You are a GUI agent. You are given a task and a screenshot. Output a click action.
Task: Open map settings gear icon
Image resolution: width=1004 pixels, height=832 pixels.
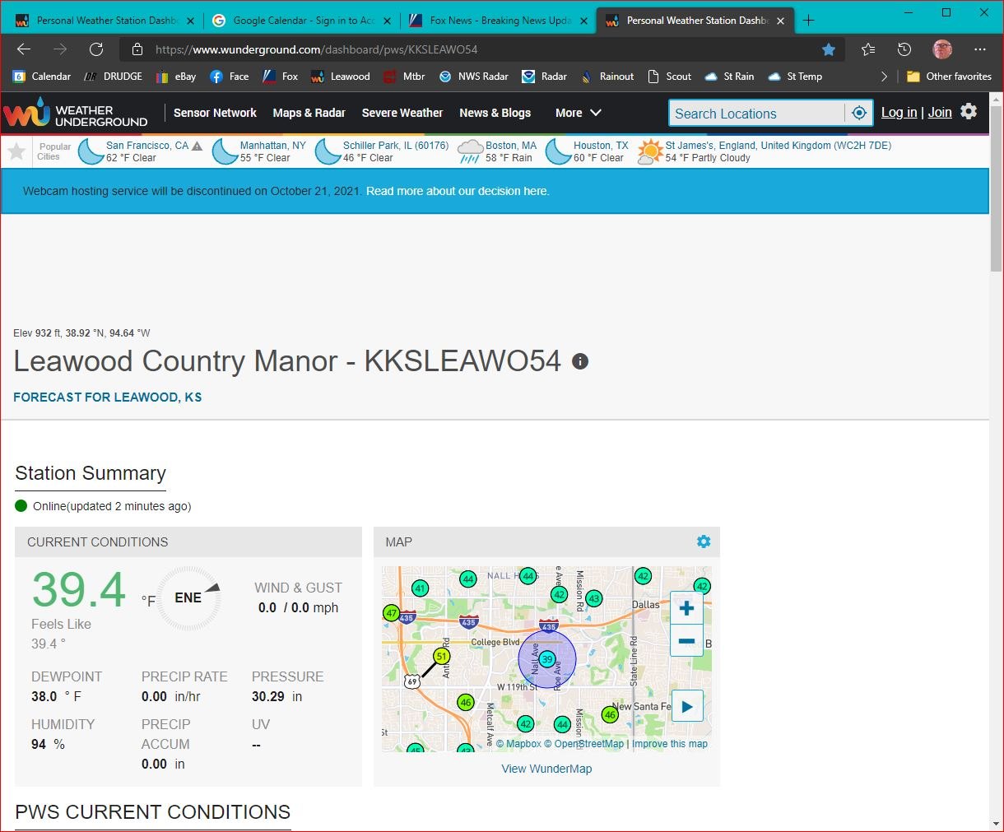tap(704, 541)
